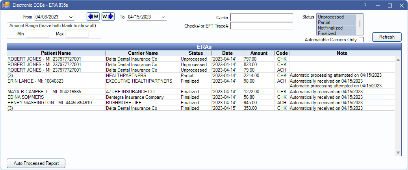Sort by Carrier Name column header
408x170 pixels.
(x=143, y=53)
